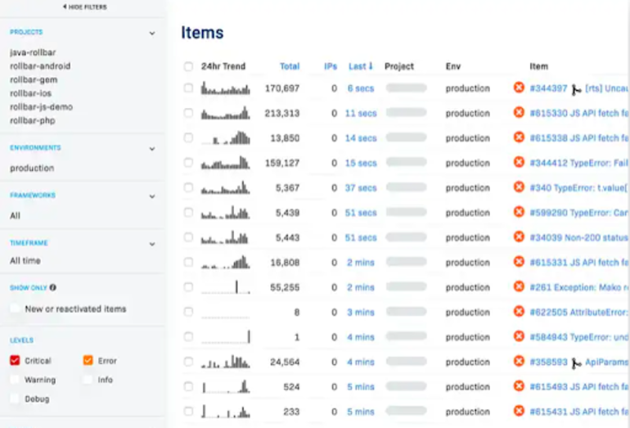630x428 pixels.
Task: Click error level icon for item #344397
Action: (519, 88)
